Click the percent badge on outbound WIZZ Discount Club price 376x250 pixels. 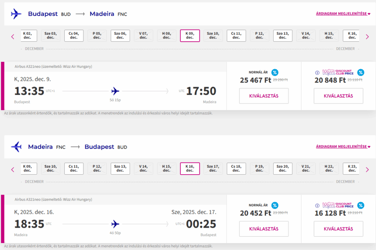361,72
